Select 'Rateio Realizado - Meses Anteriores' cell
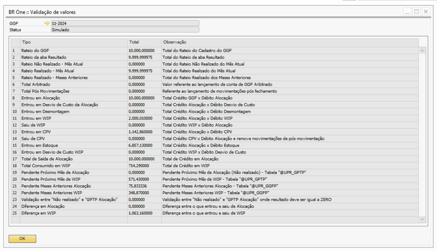This screenshot has height=251, width=437. click(74, 78)
